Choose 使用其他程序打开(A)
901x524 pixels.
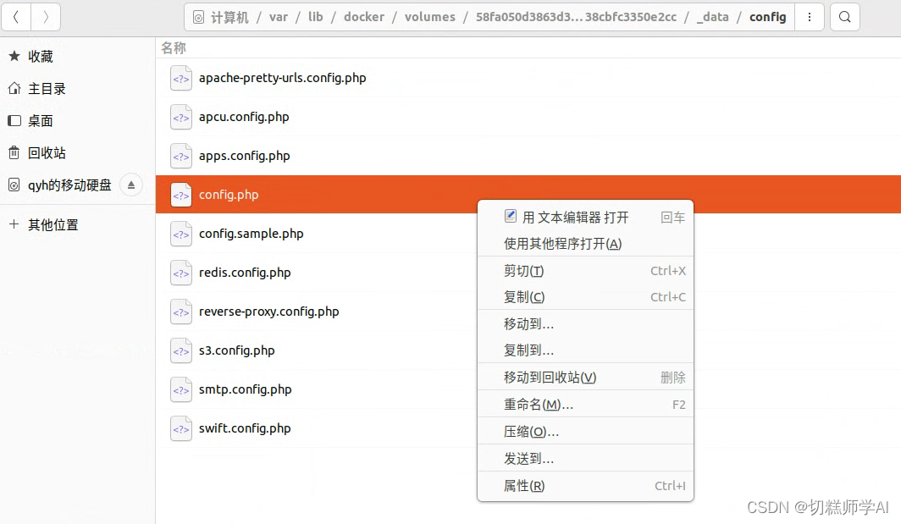click(585, 244)
